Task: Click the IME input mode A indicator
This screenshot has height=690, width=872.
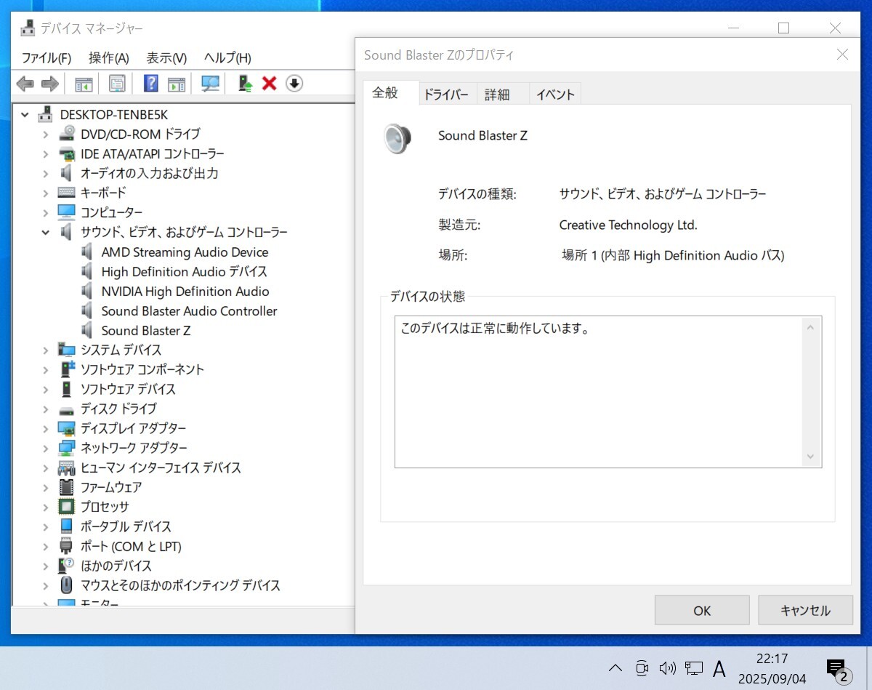Action: (719, 668)
